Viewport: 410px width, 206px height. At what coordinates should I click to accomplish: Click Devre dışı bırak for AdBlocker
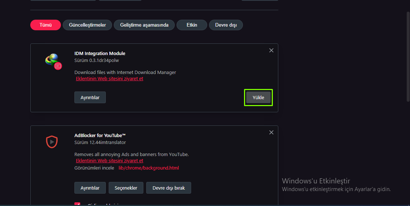(x=169, y=188)
